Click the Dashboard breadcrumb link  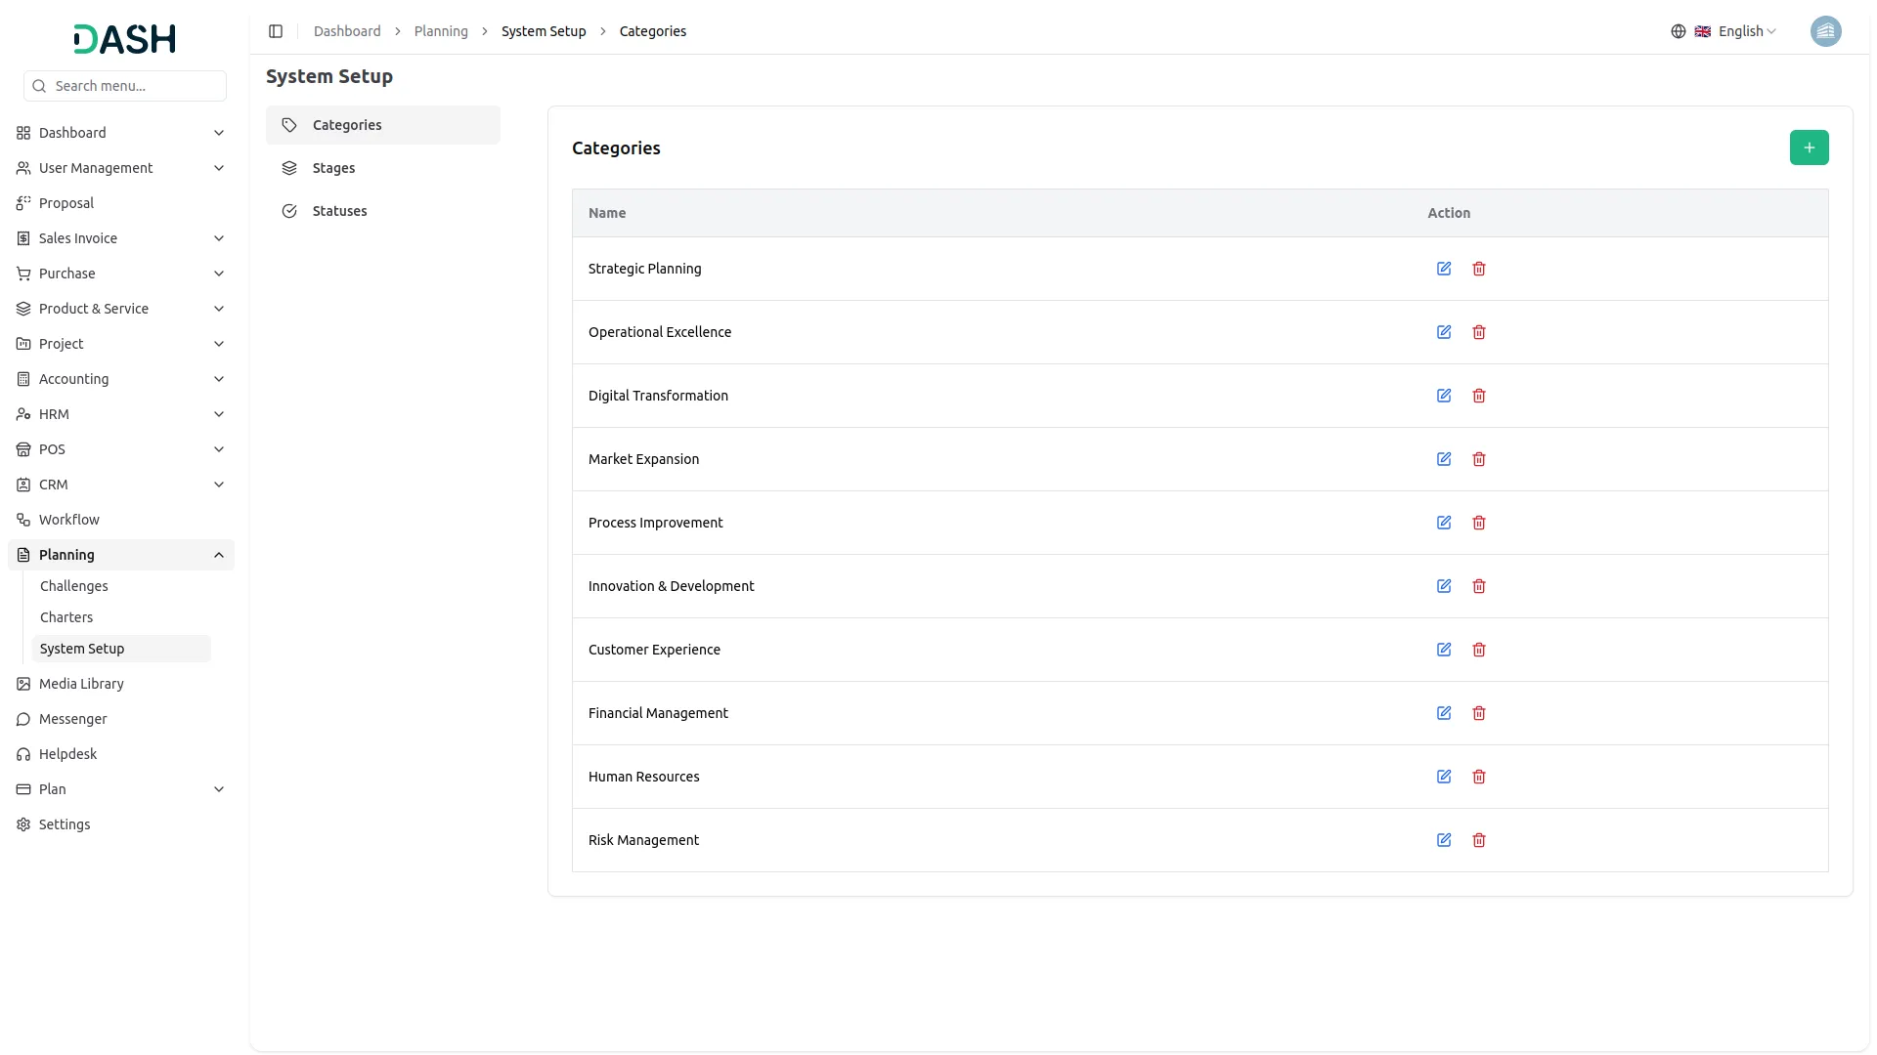(347, 31)
